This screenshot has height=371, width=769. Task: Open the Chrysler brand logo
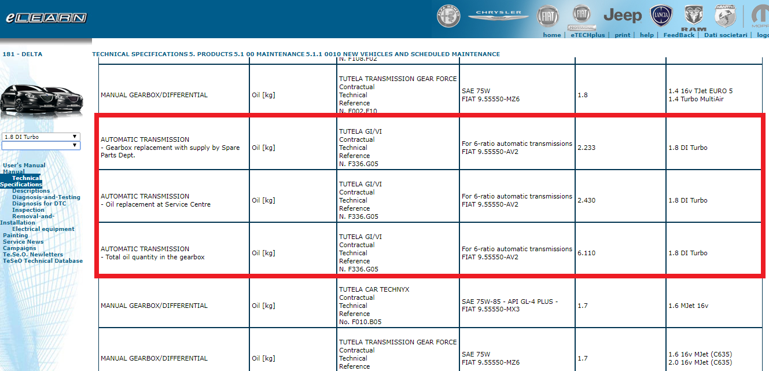point(498,15)
